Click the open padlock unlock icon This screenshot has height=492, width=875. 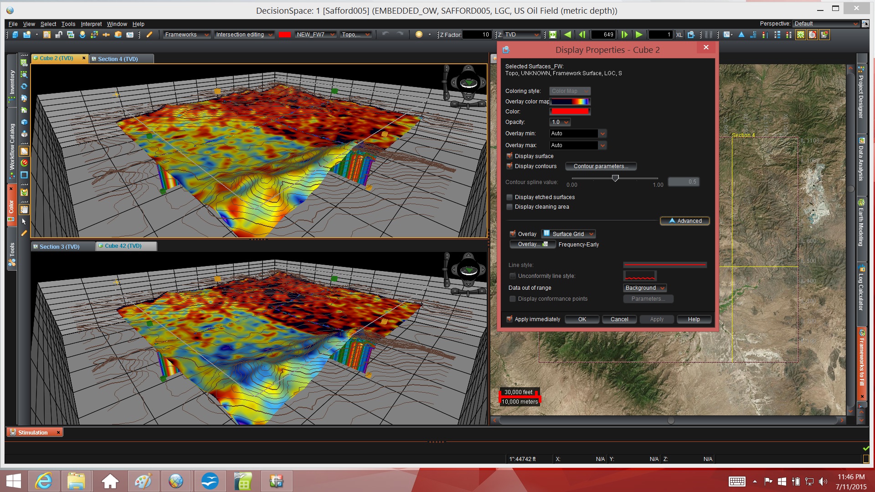click(x=59, y=35)
